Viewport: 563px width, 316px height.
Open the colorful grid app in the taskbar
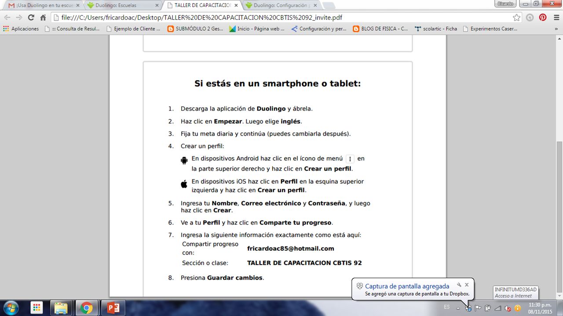[x=37, y=308]
